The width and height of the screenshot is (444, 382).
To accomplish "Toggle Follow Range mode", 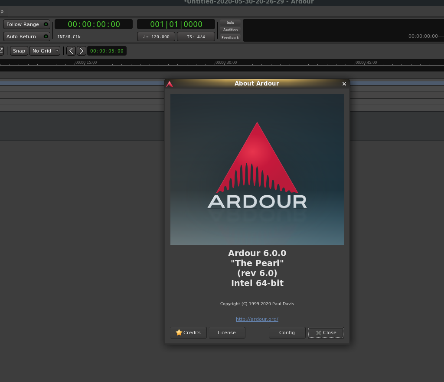I will pos(26,24).
